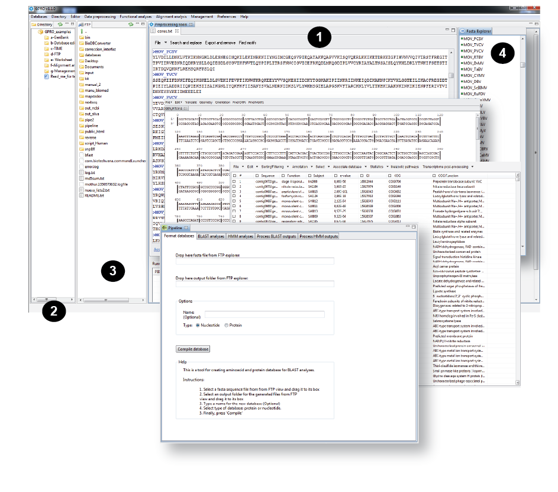The height and width of the screenshot is (492, 558).
Task: Select the Protein type radio button
Action: coord(226,325)
